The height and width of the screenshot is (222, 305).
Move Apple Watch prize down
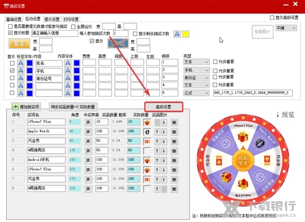[164, 132]
